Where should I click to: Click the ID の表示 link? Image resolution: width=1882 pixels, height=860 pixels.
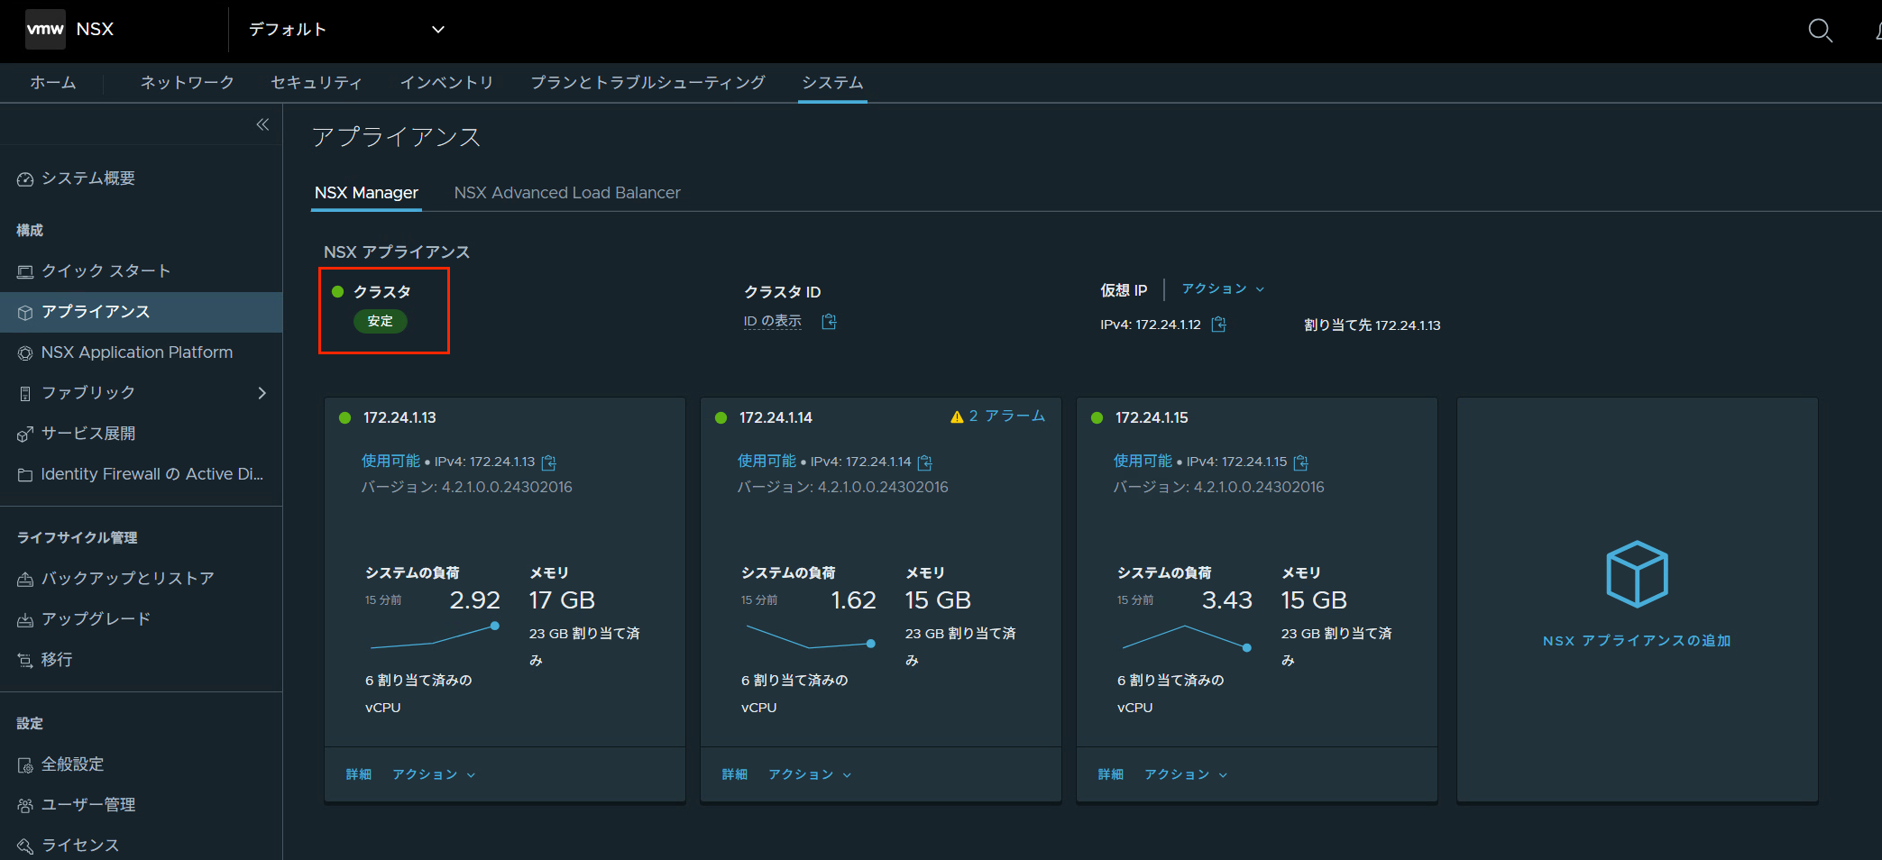point(772,322)
